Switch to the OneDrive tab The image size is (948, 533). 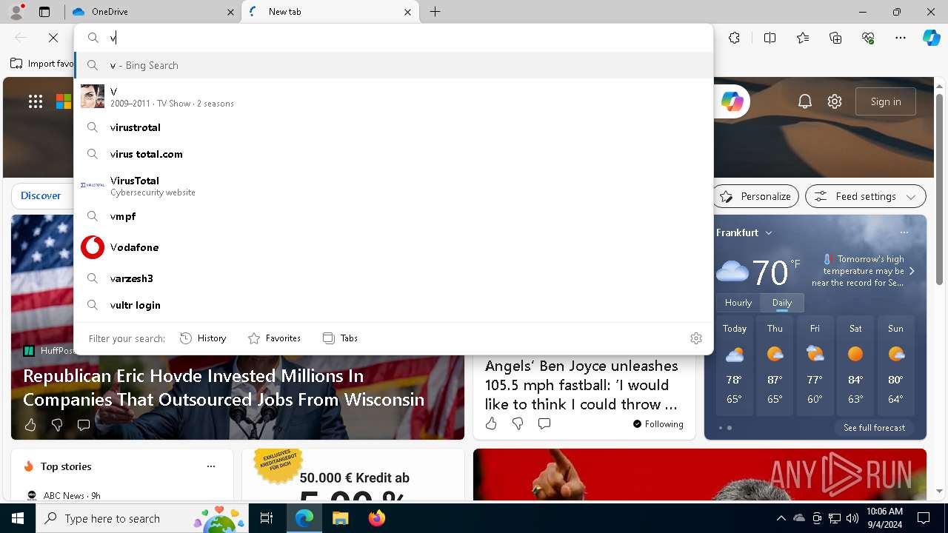click(x=153, y=12)
